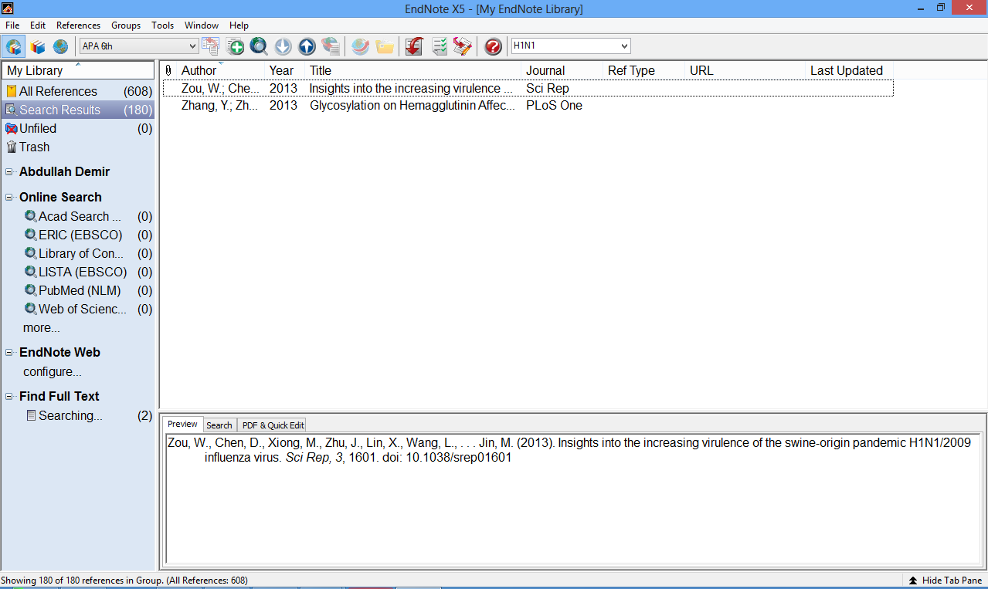The height and width of the screenshot is (589, 988).
Task: Click the Return to Word Processor icon
Action: coord(463,46)
